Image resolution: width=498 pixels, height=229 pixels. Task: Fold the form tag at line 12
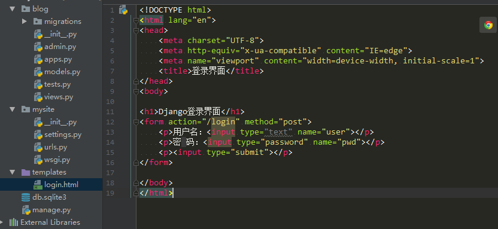(136, 122)
